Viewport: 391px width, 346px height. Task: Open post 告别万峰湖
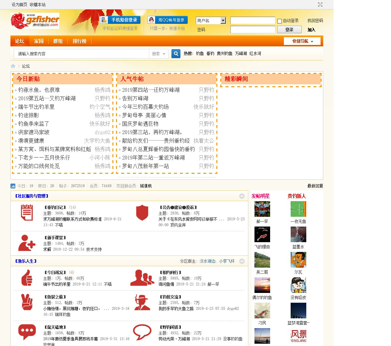[x=135, y=98]
